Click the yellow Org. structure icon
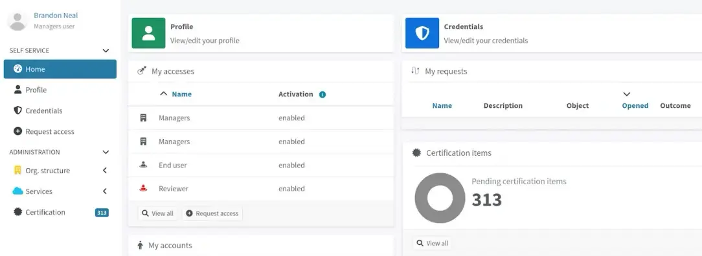702x256 pixels. [18, 170]
